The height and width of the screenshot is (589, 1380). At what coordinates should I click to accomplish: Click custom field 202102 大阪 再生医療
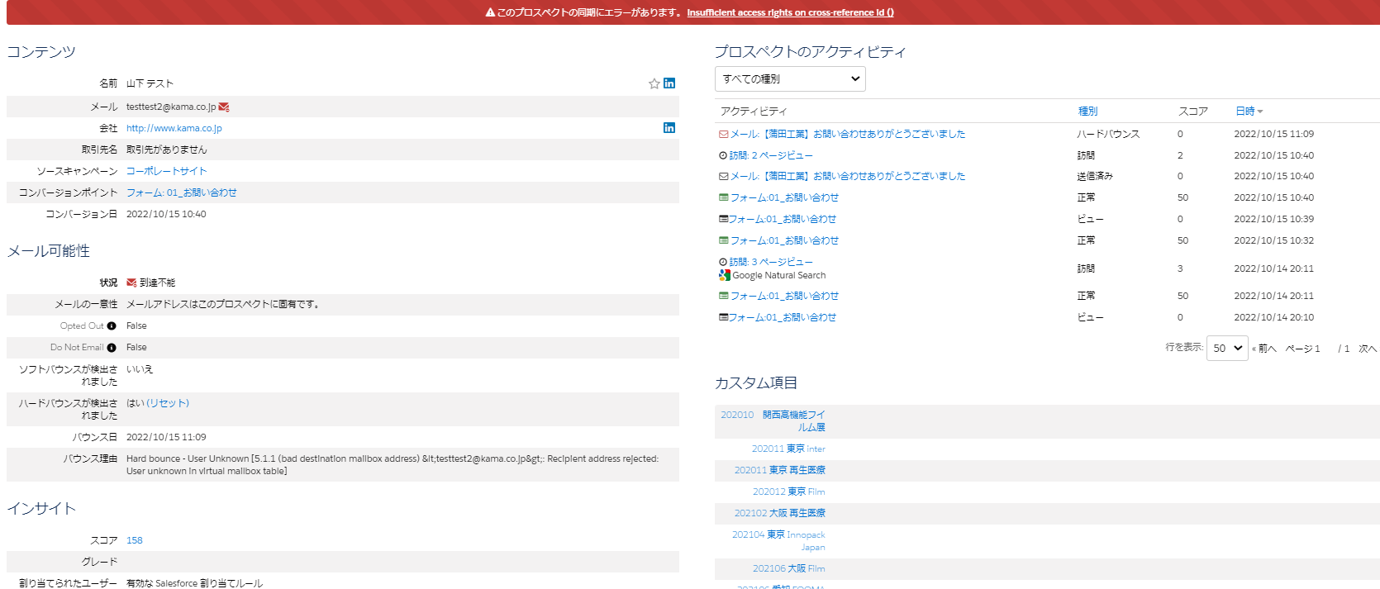tap(780, 513)
